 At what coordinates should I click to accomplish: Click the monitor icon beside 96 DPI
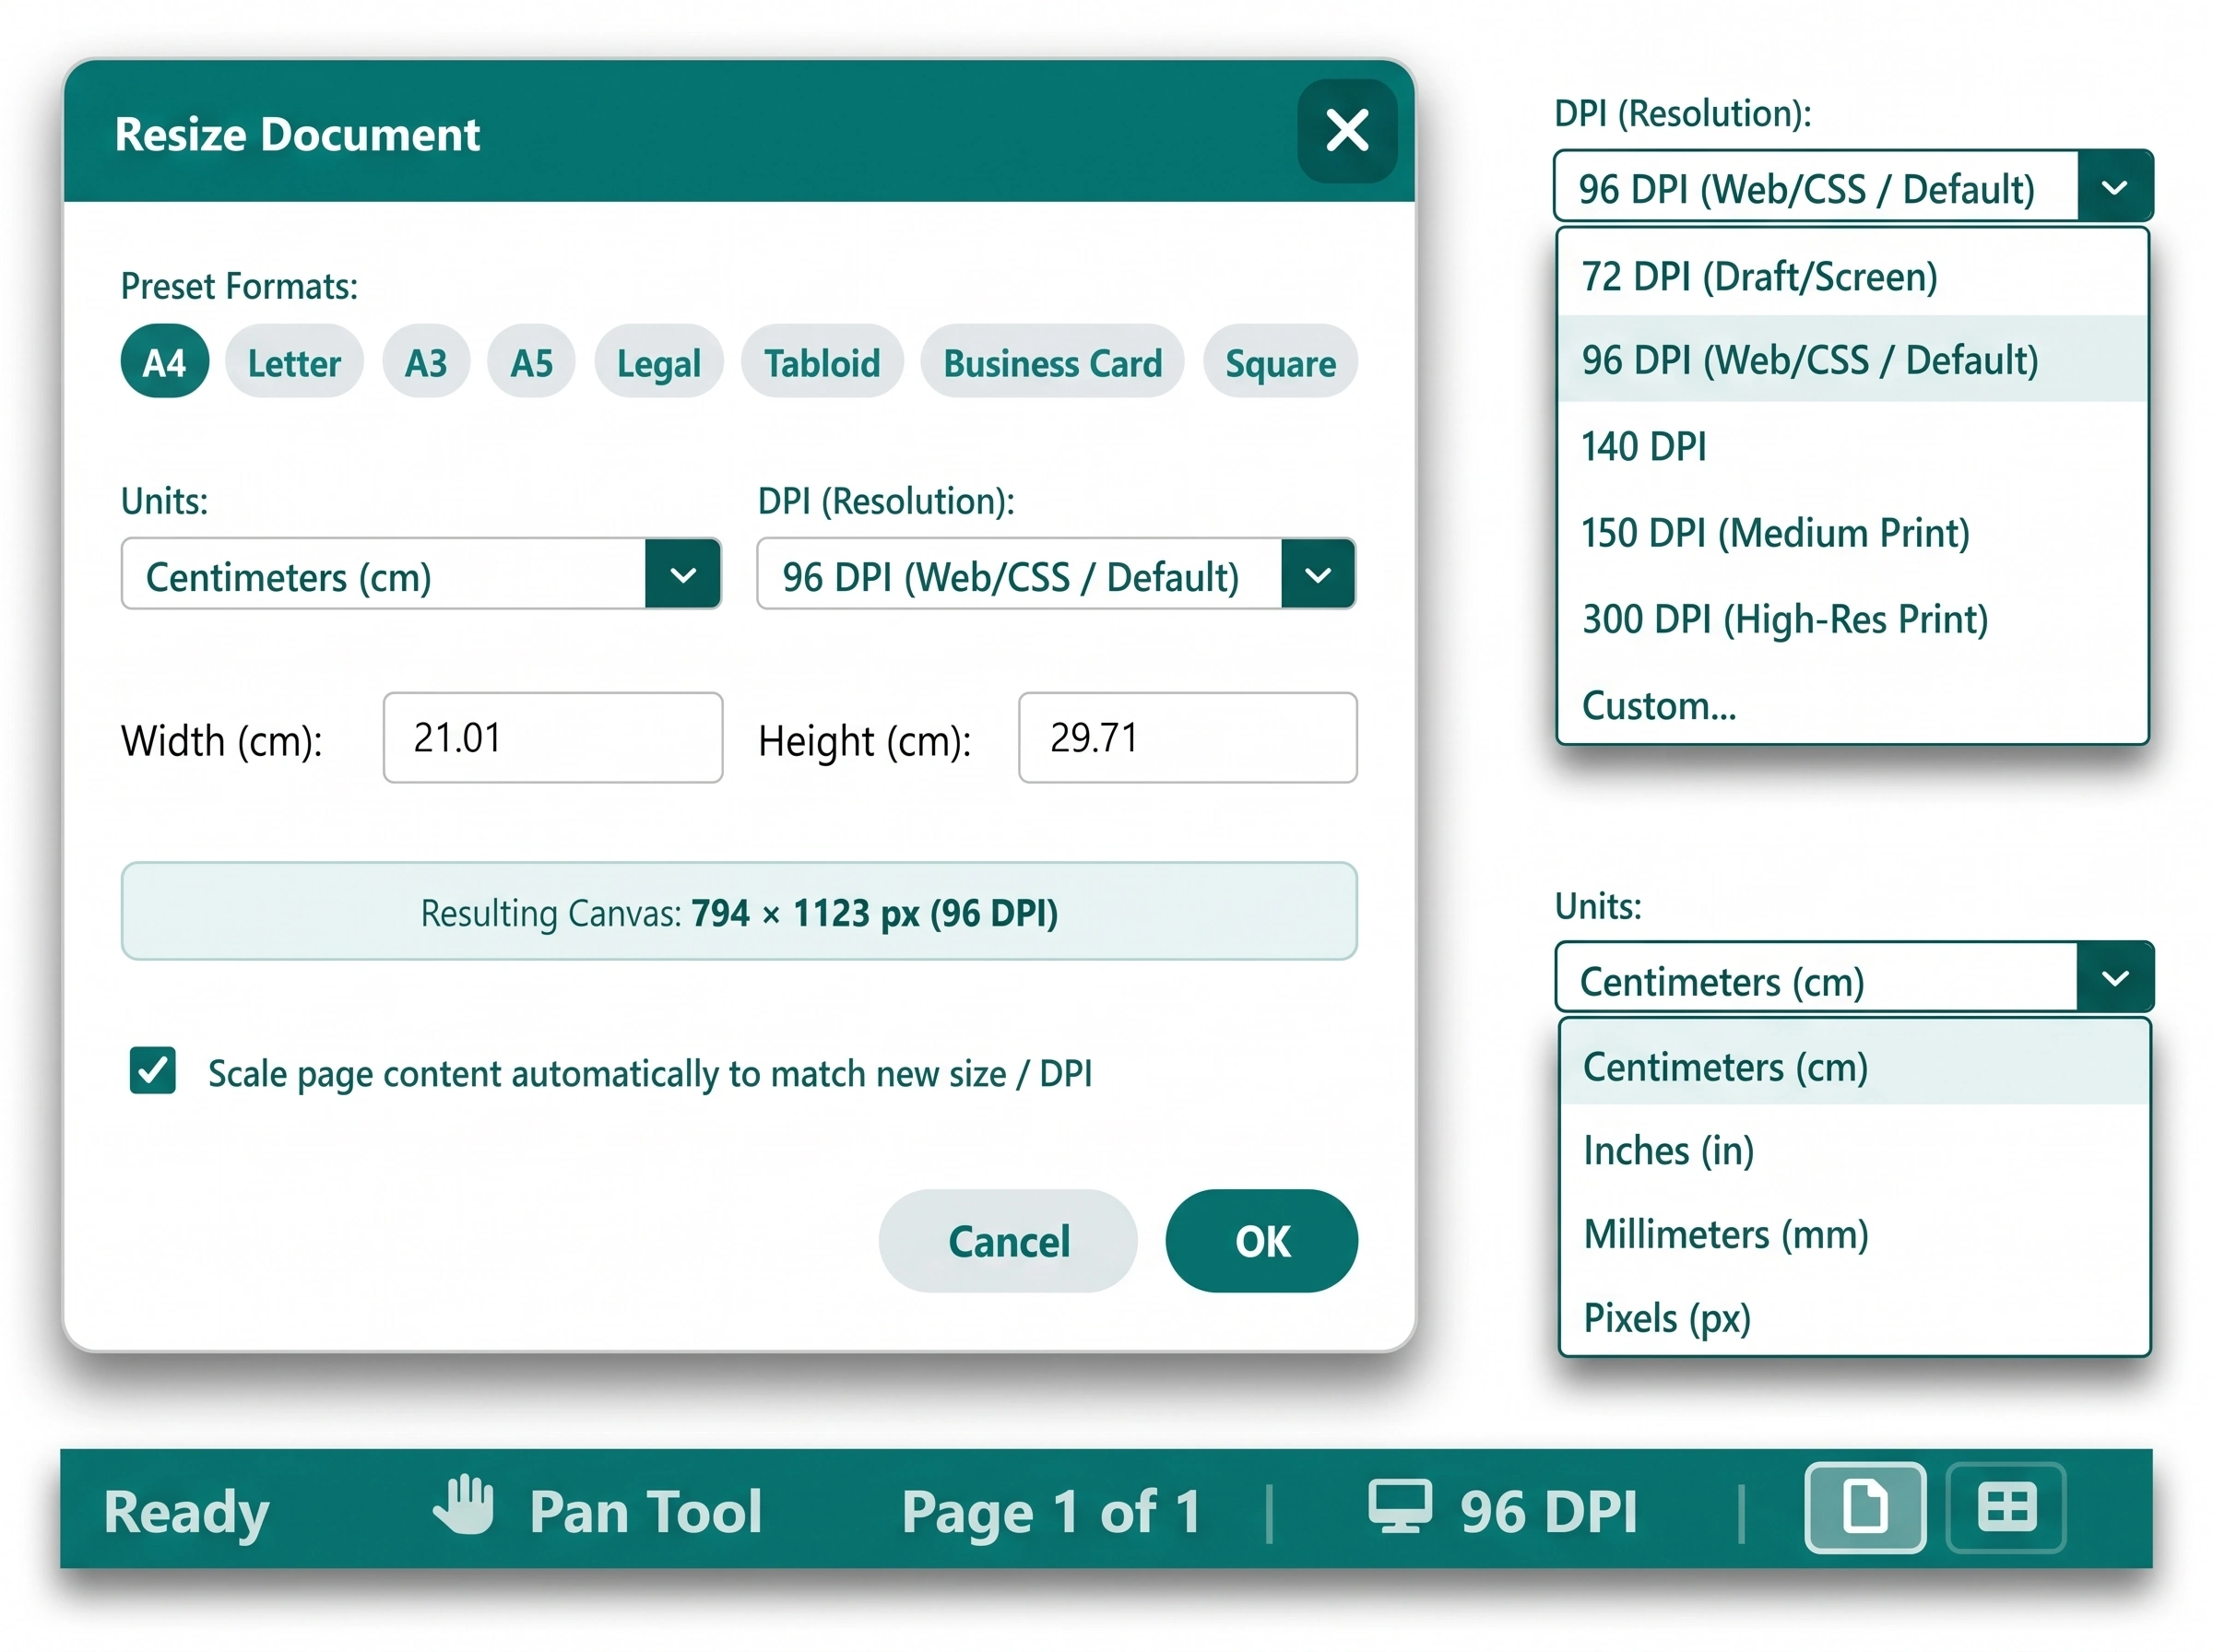click(x=1399, y=1507)
